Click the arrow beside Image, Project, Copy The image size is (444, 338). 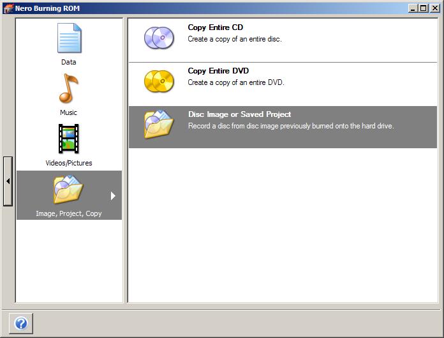(113, 196)
